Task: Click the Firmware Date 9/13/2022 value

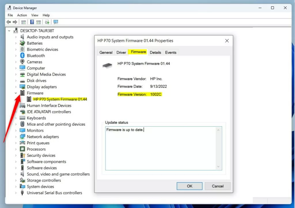Action: click(x=158, y=86)
